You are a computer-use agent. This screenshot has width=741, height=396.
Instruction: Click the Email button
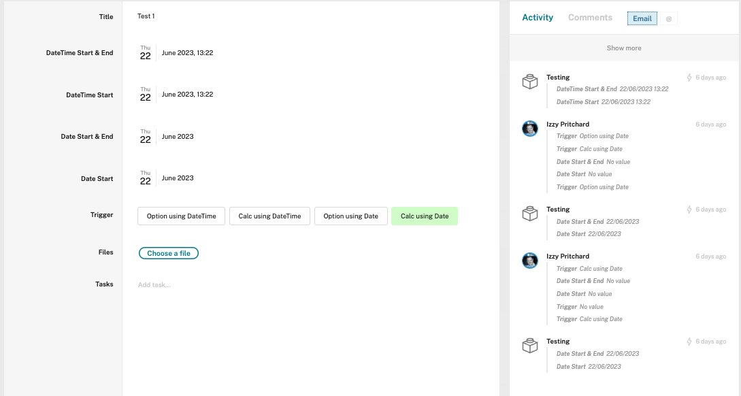(x=642, y=18)
